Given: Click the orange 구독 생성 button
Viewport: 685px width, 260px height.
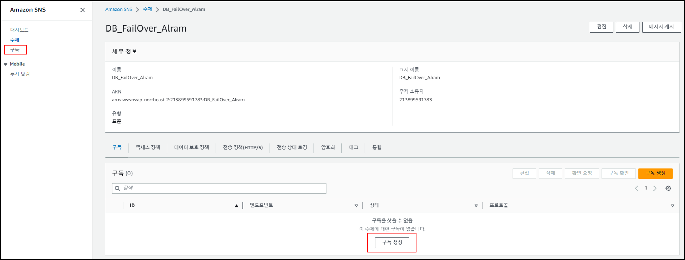Looking at the screenshot, I should 656,173.
